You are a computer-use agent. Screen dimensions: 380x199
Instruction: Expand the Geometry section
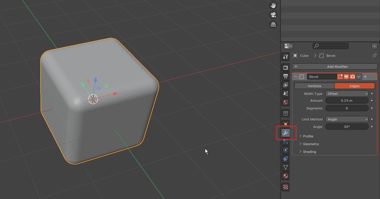point(311,144)
